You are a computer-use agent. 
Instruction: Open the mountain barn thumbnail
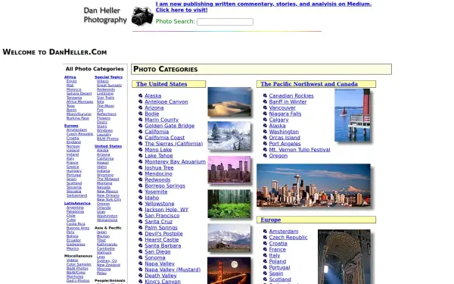pos(229,238)
